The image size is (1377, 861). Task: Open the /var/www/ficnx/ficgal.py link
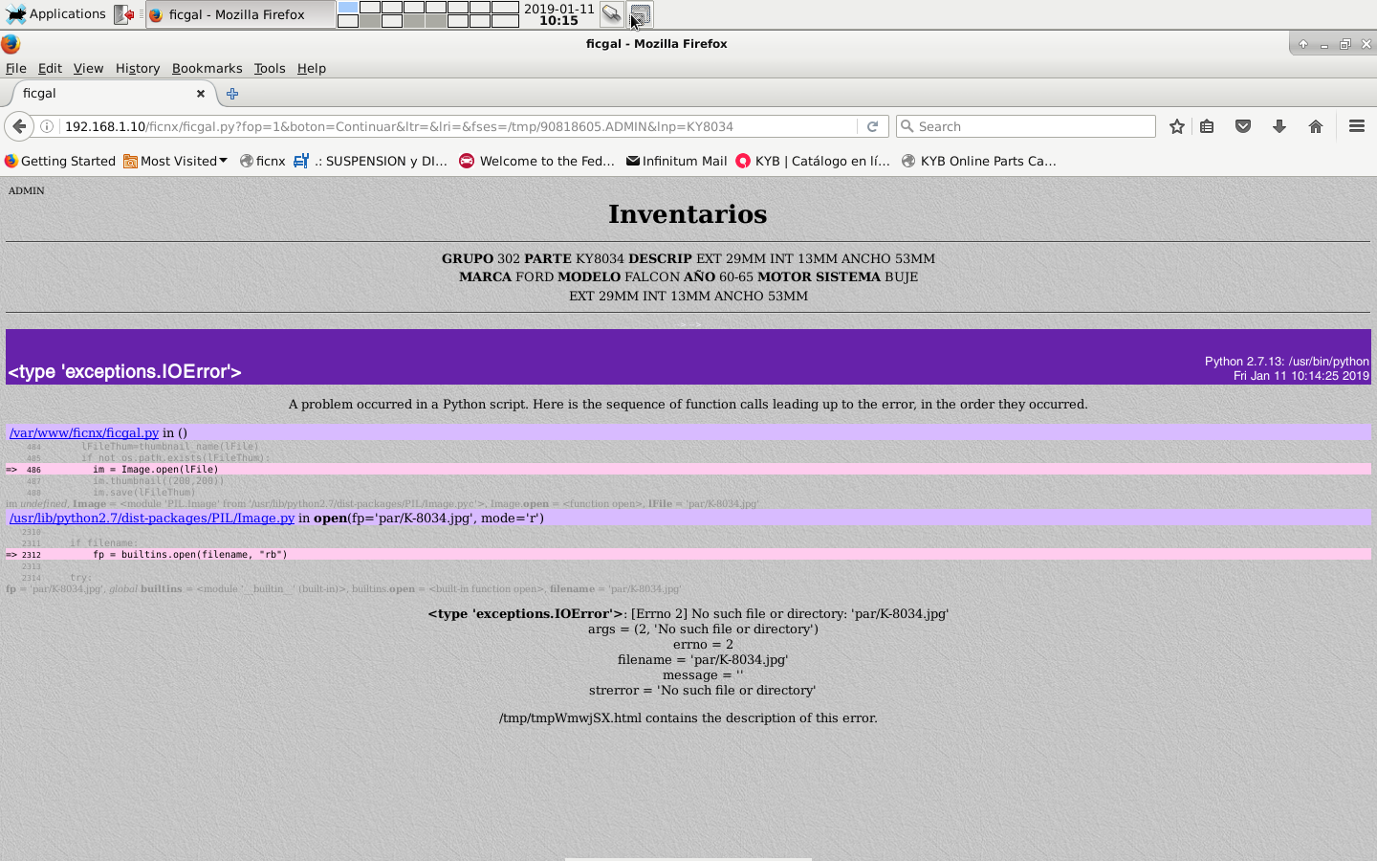pyautogui.click(x=84, y=432)
